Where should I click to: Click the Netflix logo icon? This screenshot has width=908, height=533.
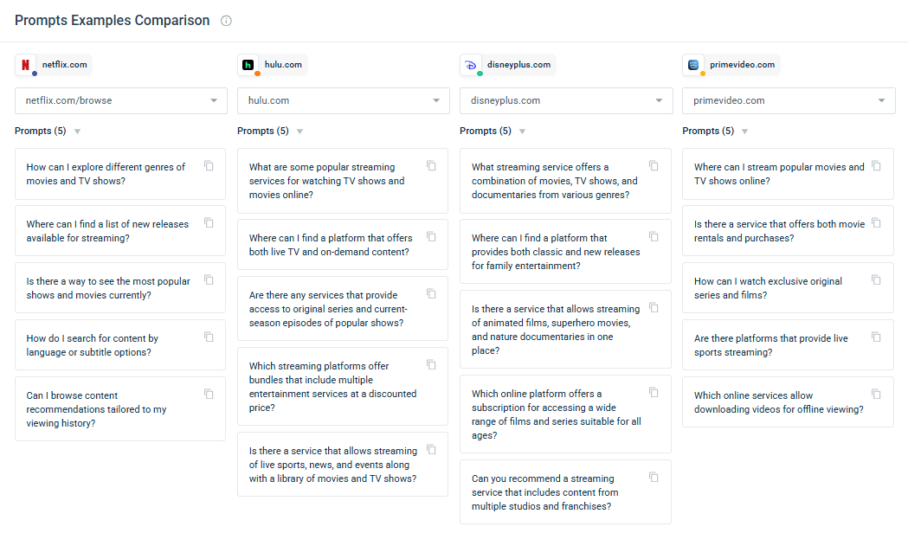pos(24,64)
